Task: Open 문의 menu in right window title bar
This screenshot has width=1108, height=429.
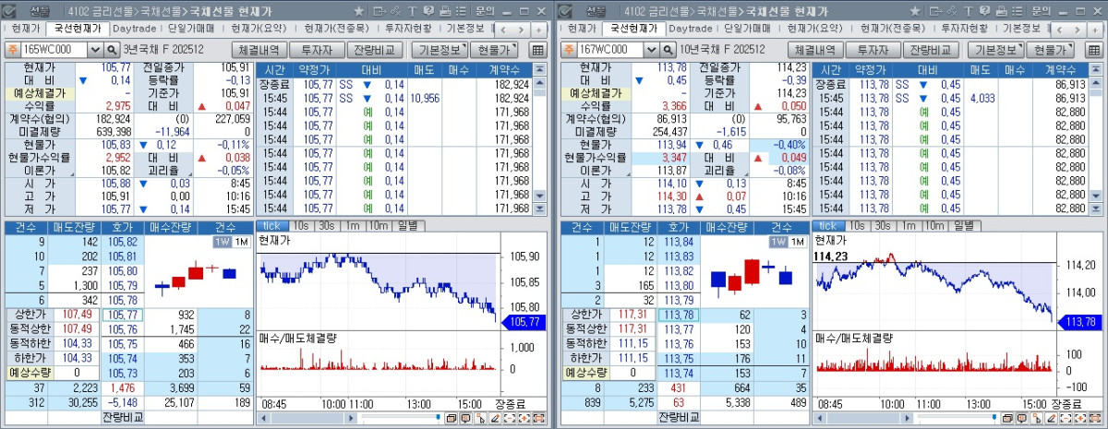Action: [1040, 11]
